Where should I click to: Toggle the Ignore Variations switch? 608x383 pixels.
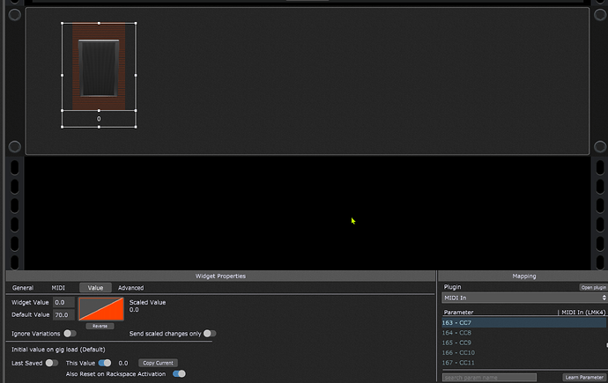[x=69, y=334]
